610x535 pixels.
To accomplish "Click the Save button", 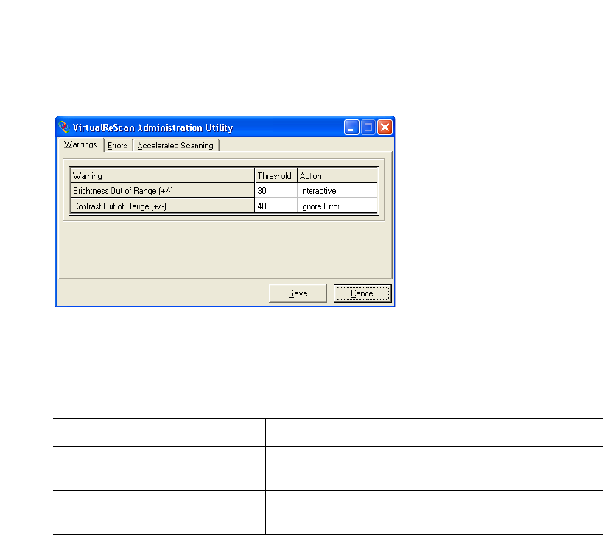I will coord(298,293).
